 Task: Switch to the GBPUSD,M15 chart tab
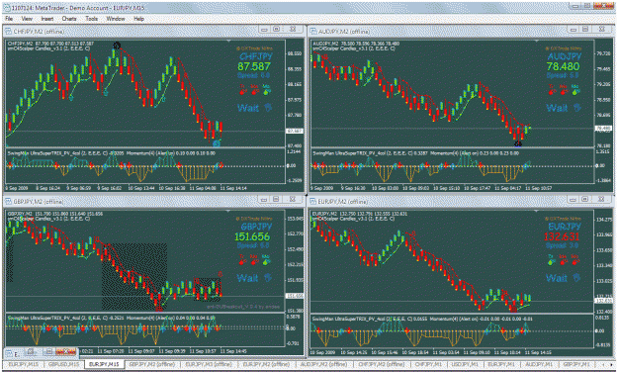[x=64, y=364]
